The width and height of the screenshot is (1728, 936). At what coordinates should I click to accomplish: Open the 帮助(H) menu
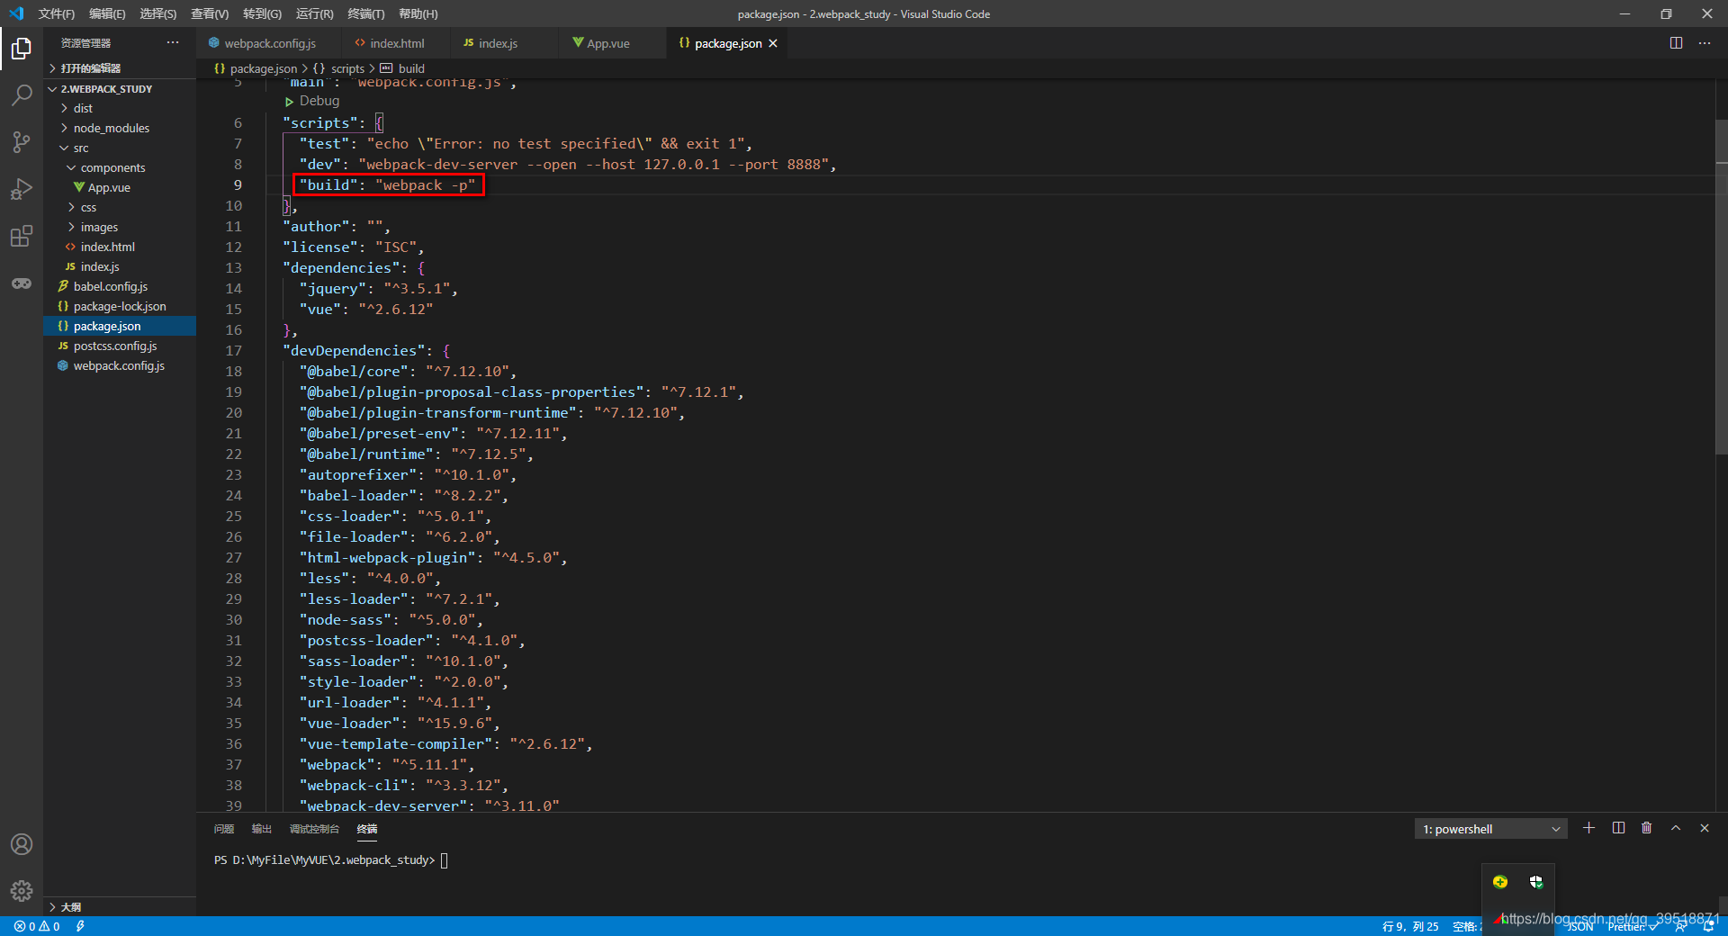[418, 13]
